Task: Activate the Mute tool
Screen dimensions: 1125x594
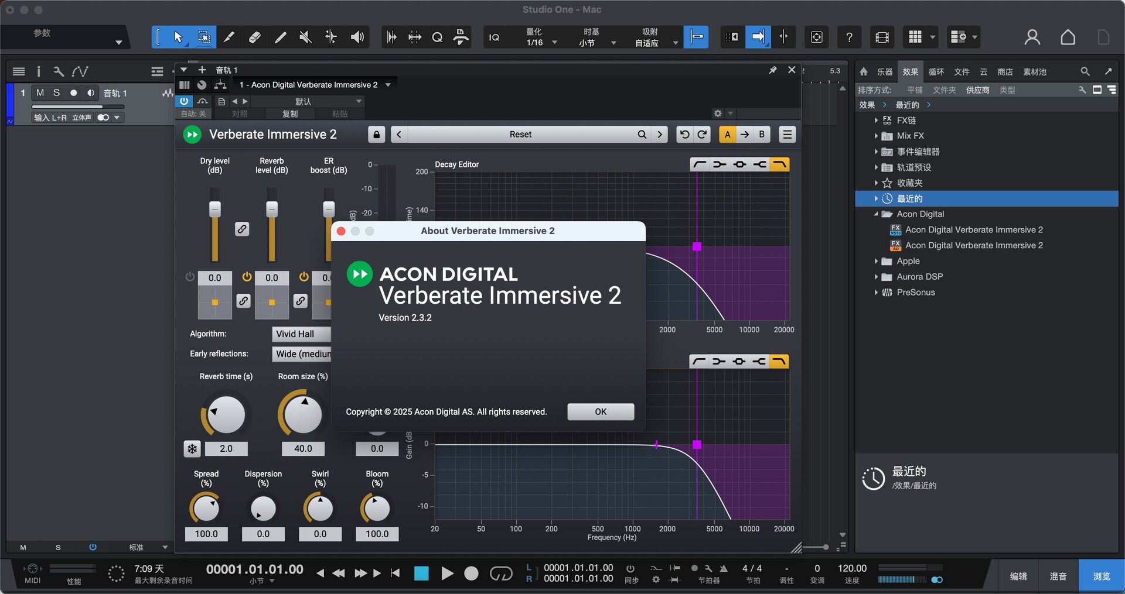Action: pyautogui.click(x=305, y=37)
